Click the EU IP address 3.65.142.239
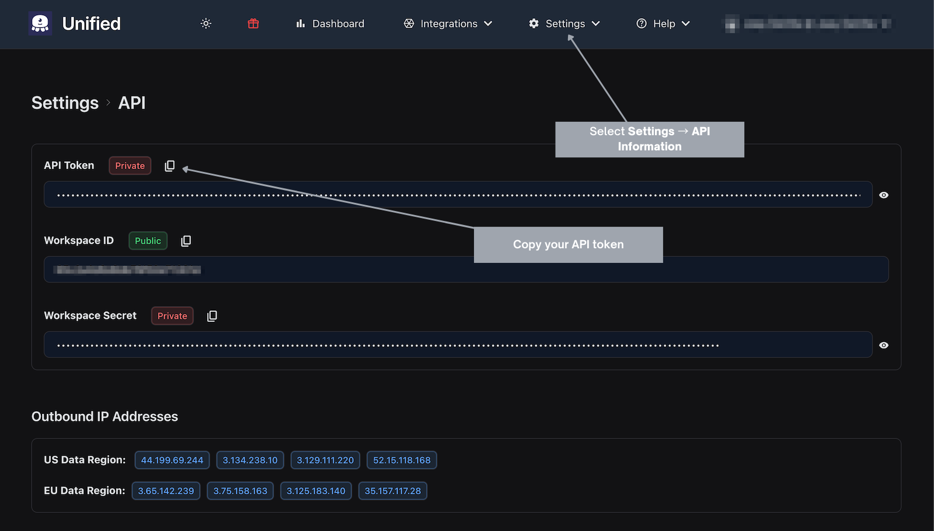 click(166, 491)
